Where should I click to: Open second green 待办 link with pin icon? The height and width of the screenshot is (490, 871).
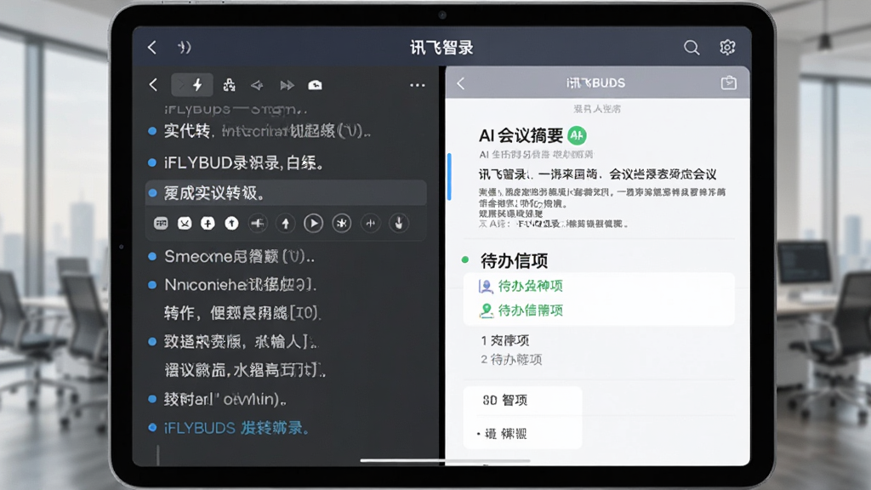click(531, 311)
